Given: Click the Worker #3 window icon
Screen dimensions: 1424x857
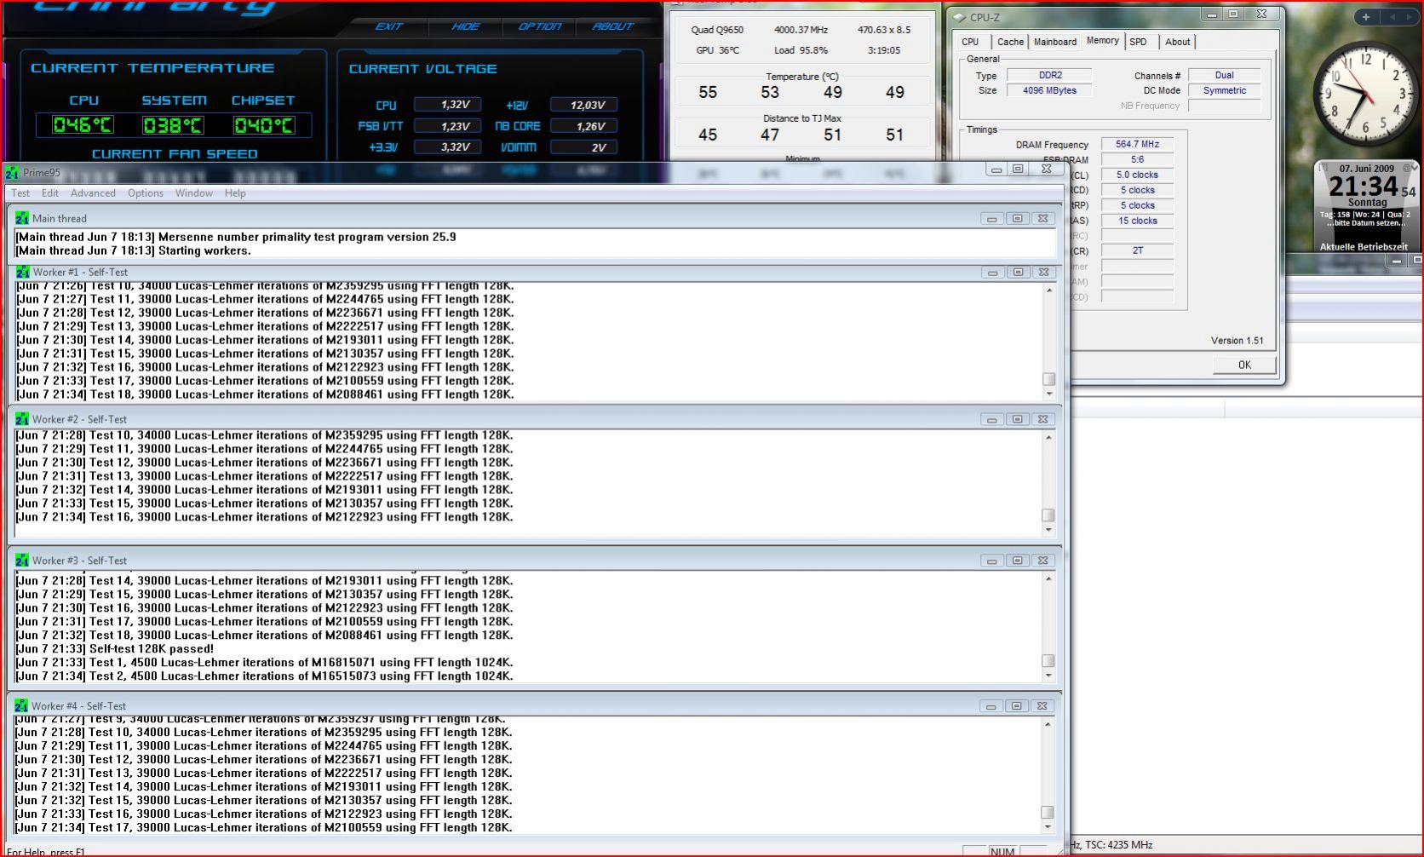Looking at the screenshot, I should [x=22, y=561].
